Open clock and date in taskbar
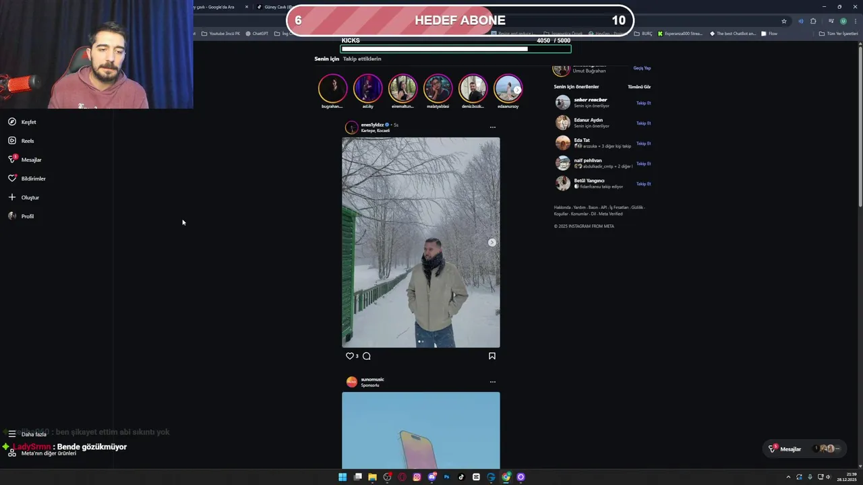The image size is (863, 485). [846, 477]
